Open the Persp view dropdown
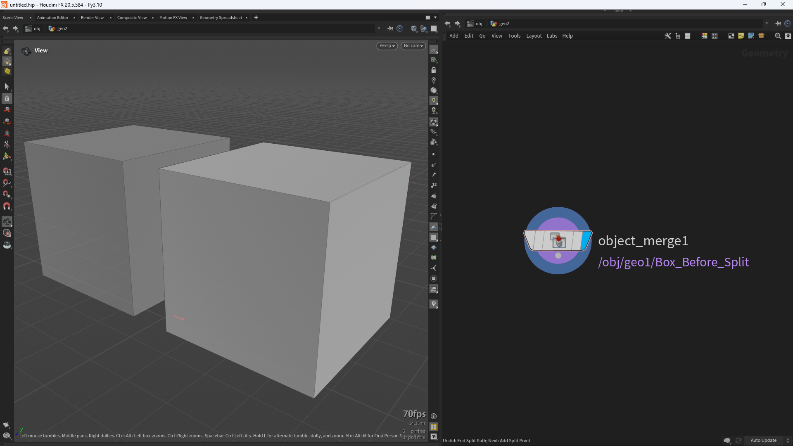Screen dimensions: 793x446 pyautogui.click(x=387, y=46)
